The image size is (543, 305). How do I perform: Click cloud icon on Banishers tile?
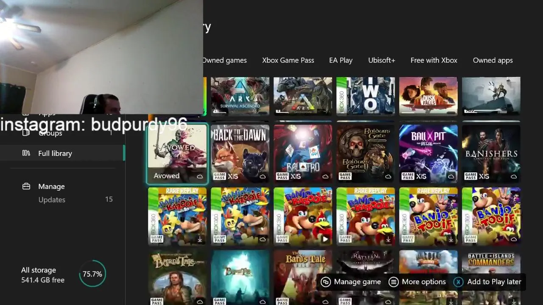(x=514, y=176)
